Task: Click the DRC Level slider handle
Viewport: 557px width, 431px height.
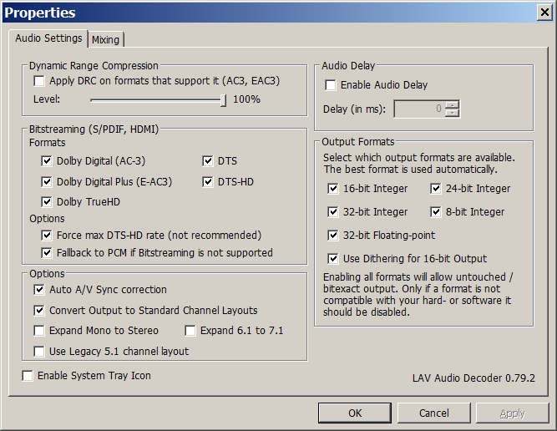Action: [223, 99]
